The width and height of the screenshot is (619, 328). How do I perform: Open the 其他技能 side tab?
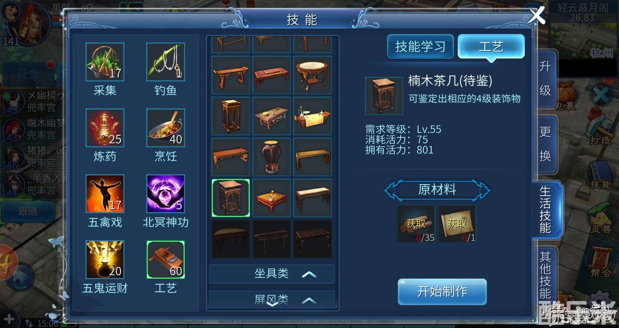click(x=545, y=275)
